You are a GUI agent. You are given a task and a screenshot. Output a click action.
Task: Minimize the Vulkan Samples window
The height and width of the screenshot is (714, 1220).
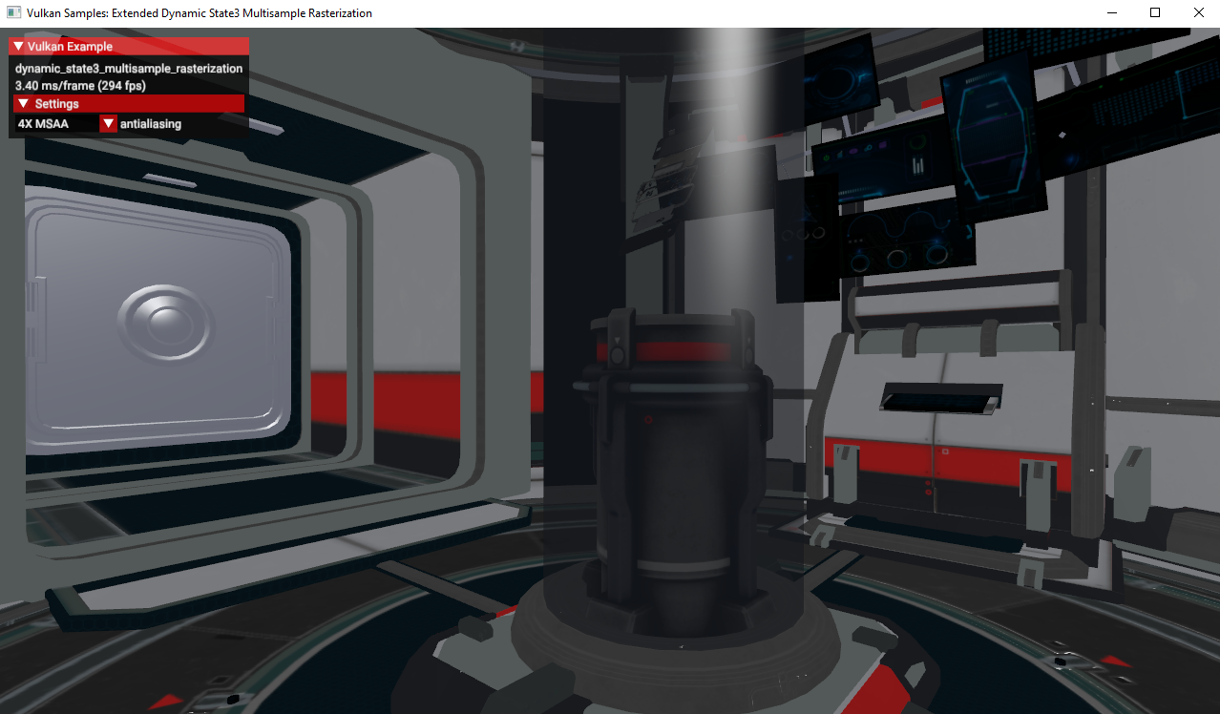tap(1113, 13)
